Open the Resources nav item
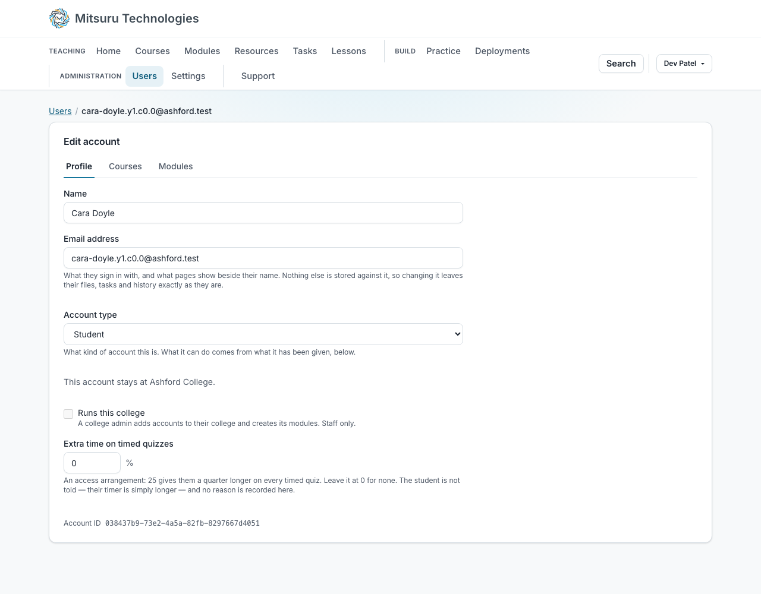 pos(256,51)
